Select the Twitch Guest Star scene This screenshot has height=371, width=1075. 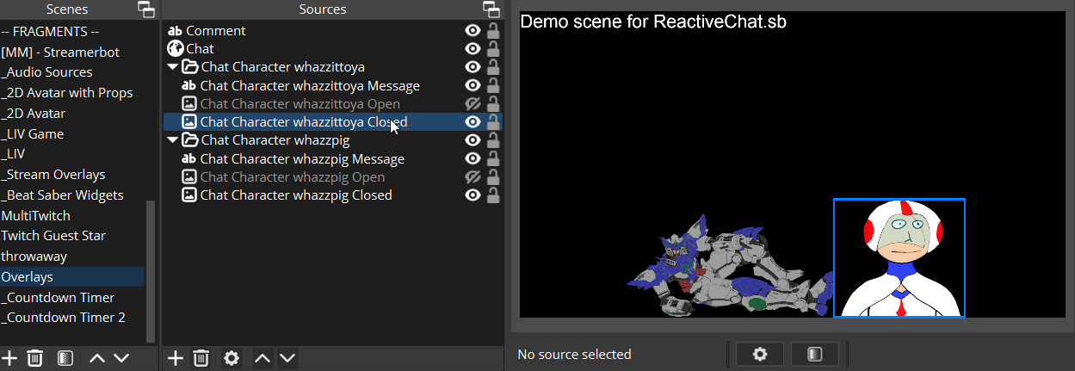(72, 236)
